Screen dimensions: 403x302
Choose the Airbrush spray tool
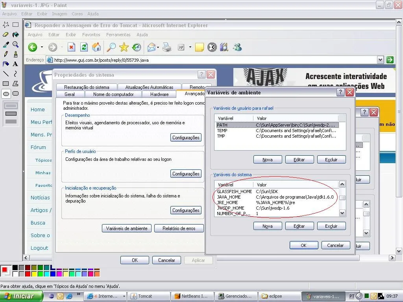[6, 64]
